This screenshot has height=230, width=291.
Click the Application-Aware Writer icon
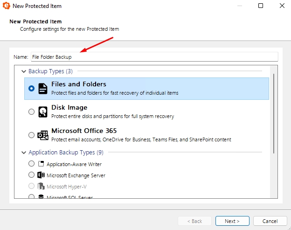click(41, 164)
